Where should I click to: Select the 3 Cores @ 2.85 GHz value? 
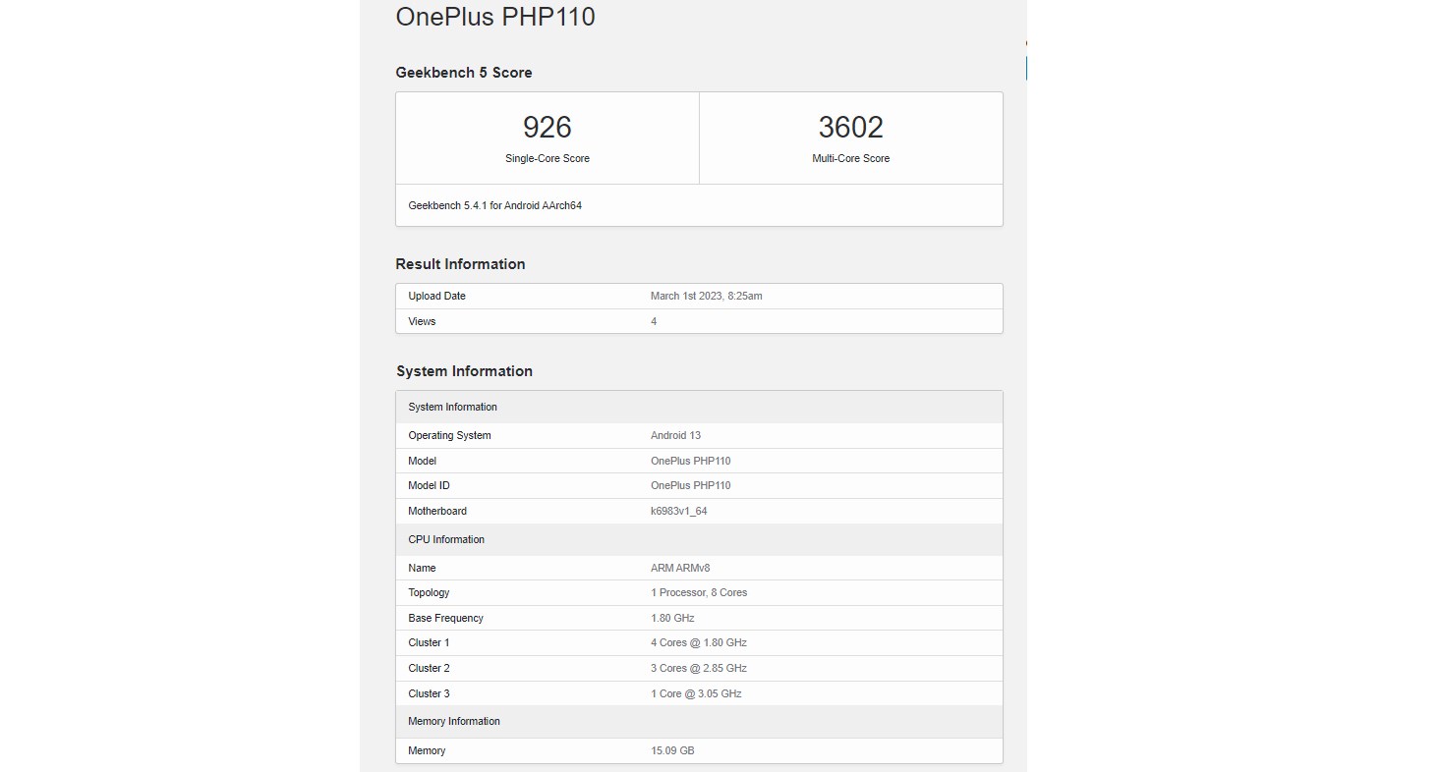(x=699, y=668)
